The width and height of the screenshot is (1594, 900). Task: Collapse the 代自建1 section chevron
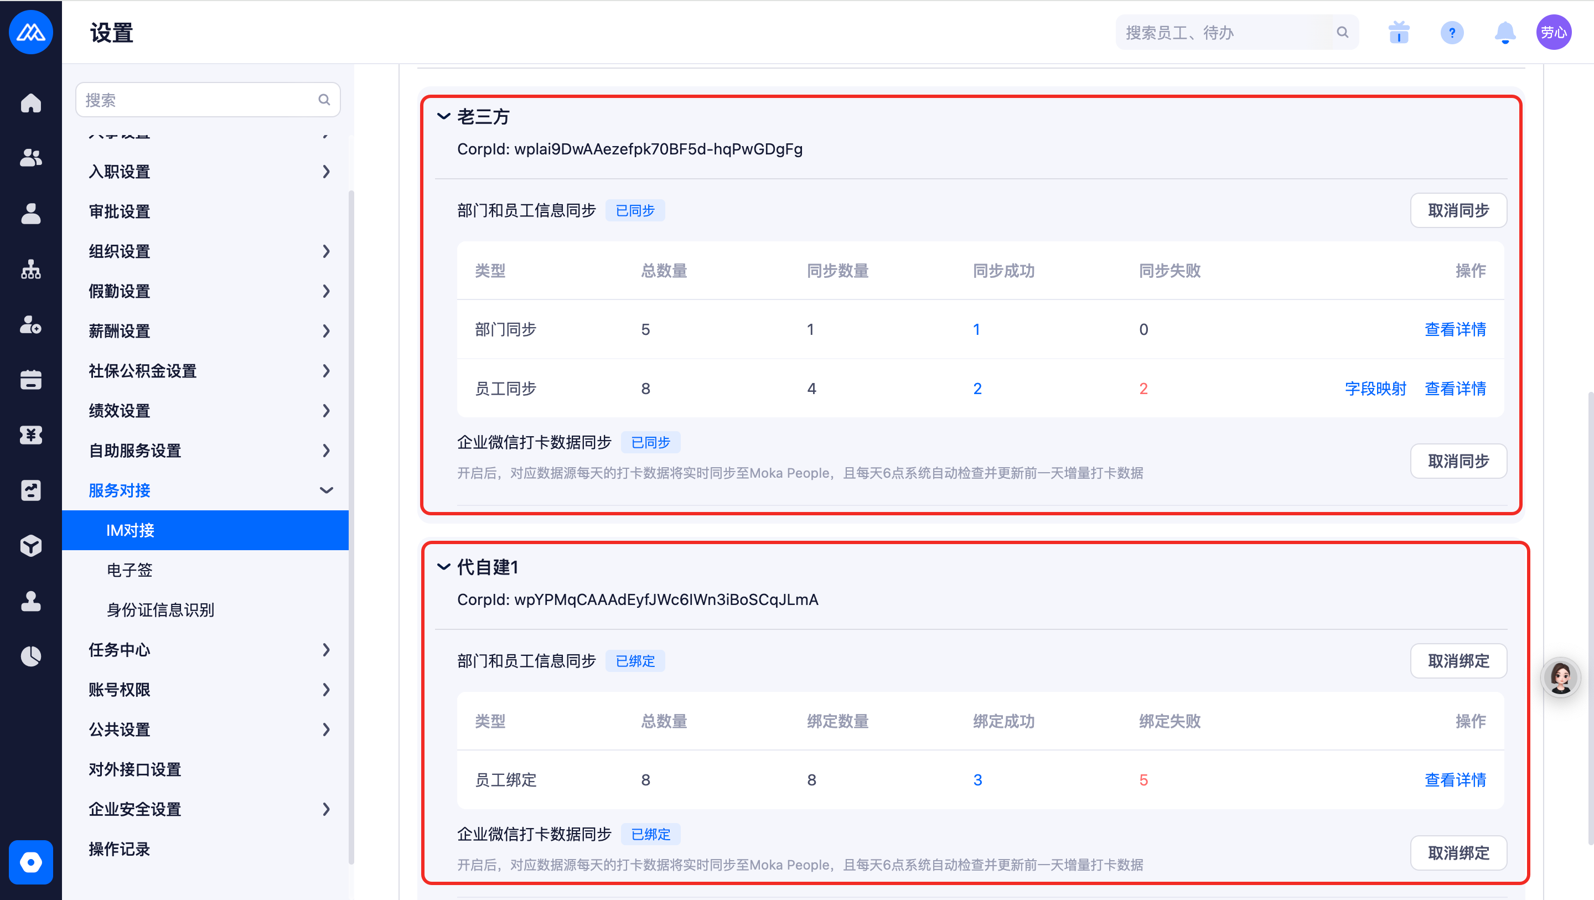[x=443, y=567]
